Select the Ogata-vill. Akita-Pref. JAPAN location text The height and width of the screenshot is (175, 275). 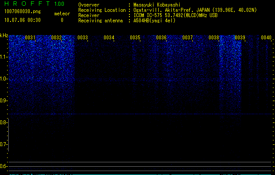[x=195, y=10]
